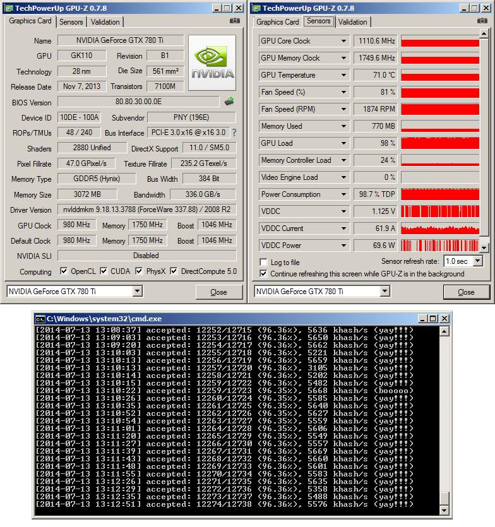Viewport: 495px width, 527px height.
Task: Toggle the OpenCL checkbox
Action: 64,271
